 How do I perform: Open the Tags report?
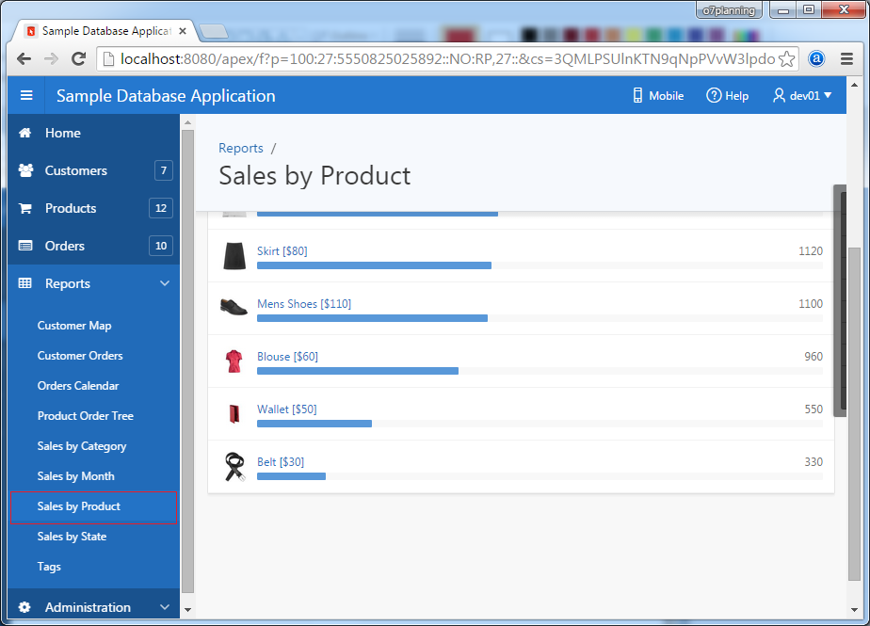49,567
